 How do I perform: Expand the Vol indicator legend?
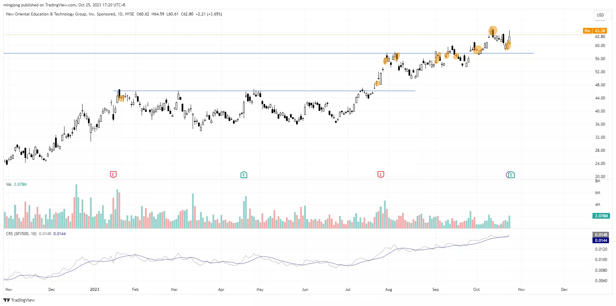click(9, 184)
